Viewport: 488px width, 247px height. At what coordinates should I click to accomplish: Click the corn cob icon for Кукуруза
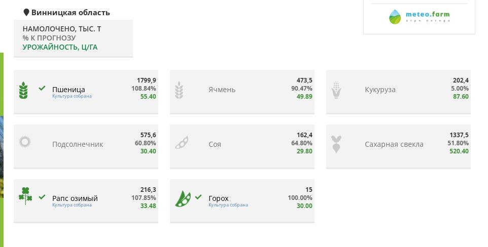(x=336, y=90)
